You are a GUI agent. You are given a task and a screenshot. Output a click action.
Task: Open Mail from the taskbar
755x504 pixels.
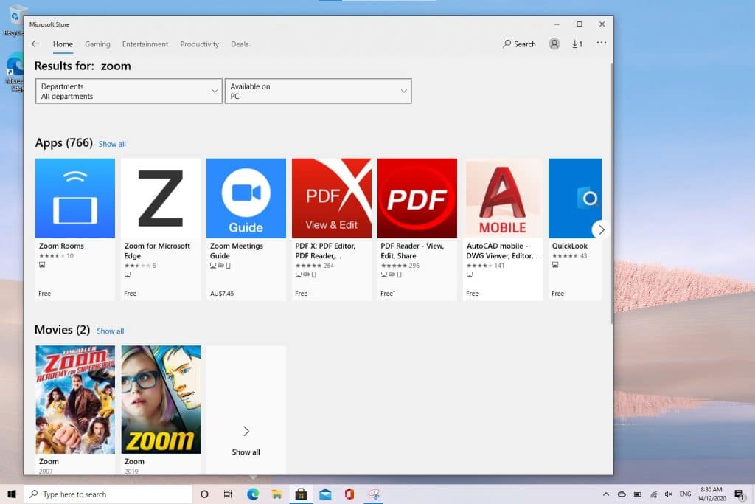click(x=325, y=494)
